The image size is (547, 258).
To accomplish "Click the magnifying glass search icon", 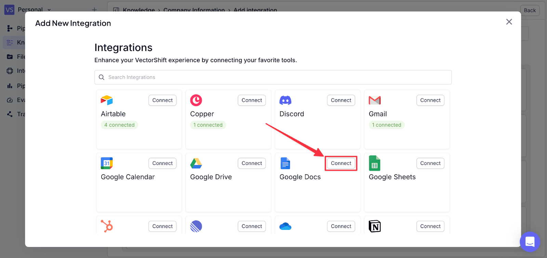I will coord(102,77).
